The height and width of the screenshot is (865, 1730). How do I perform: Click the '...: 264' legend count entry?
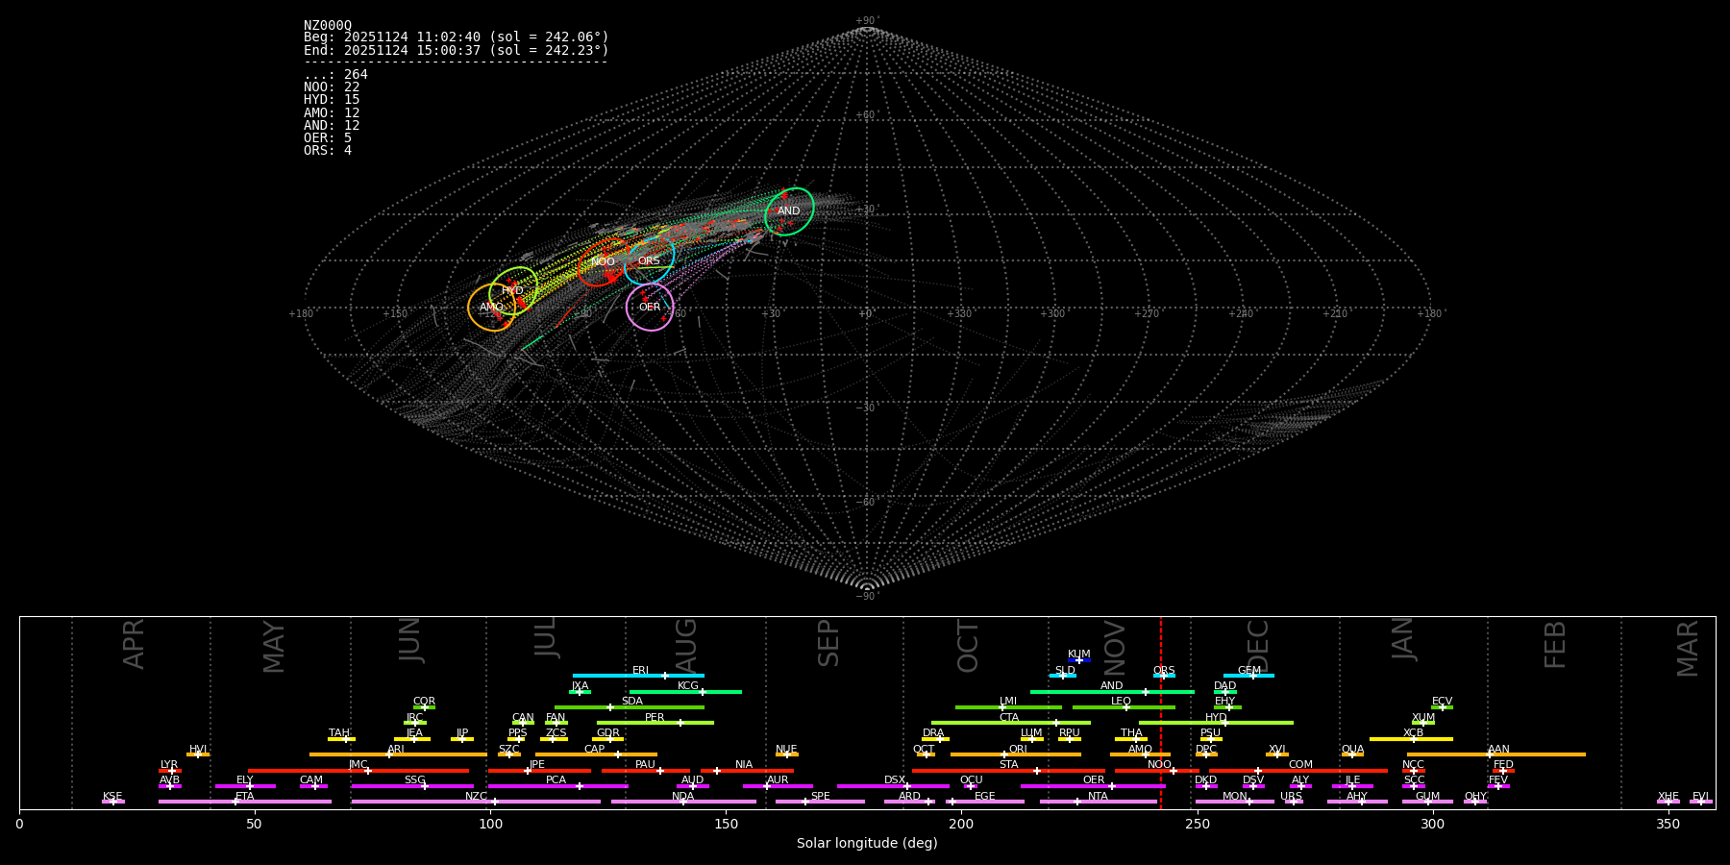point(335,74)
